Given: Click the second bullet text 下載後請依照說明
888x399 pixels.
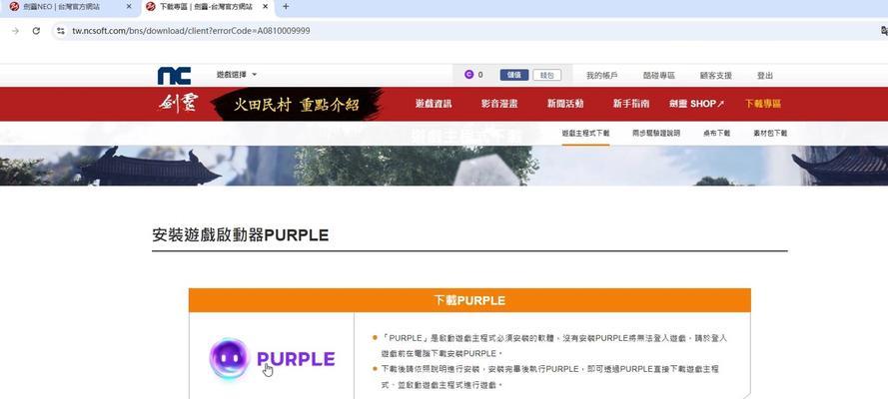Looking at the screenshot, I should point(550,376).
